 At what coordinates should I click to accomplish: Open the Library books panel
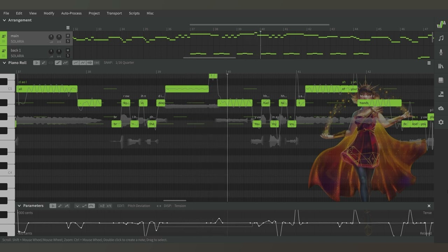pyautogui.click(x=441, y=66)
